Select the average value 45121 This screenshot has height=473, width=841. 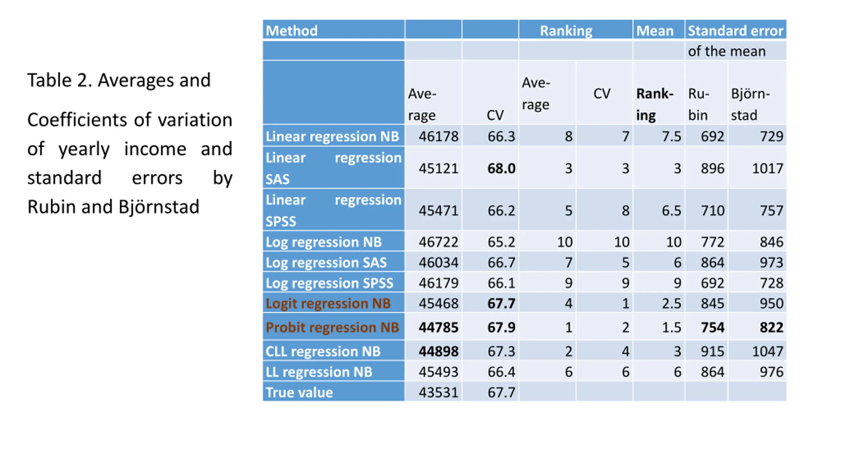pyautogui.click(x=438, y=168)
